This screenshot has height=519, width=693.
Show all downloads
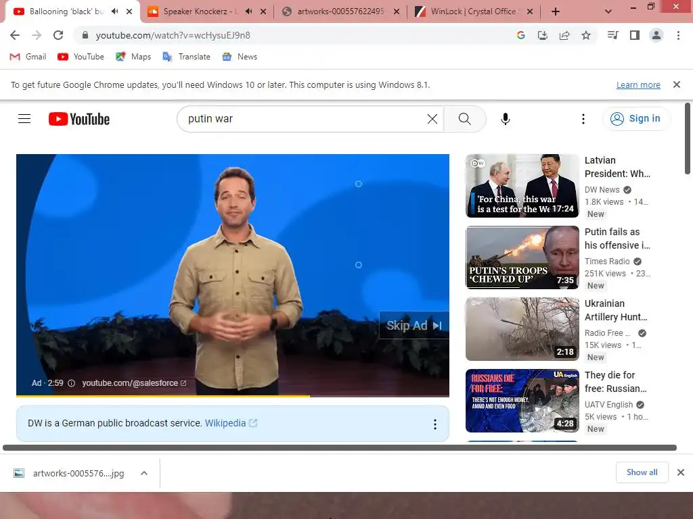point(642,472)
